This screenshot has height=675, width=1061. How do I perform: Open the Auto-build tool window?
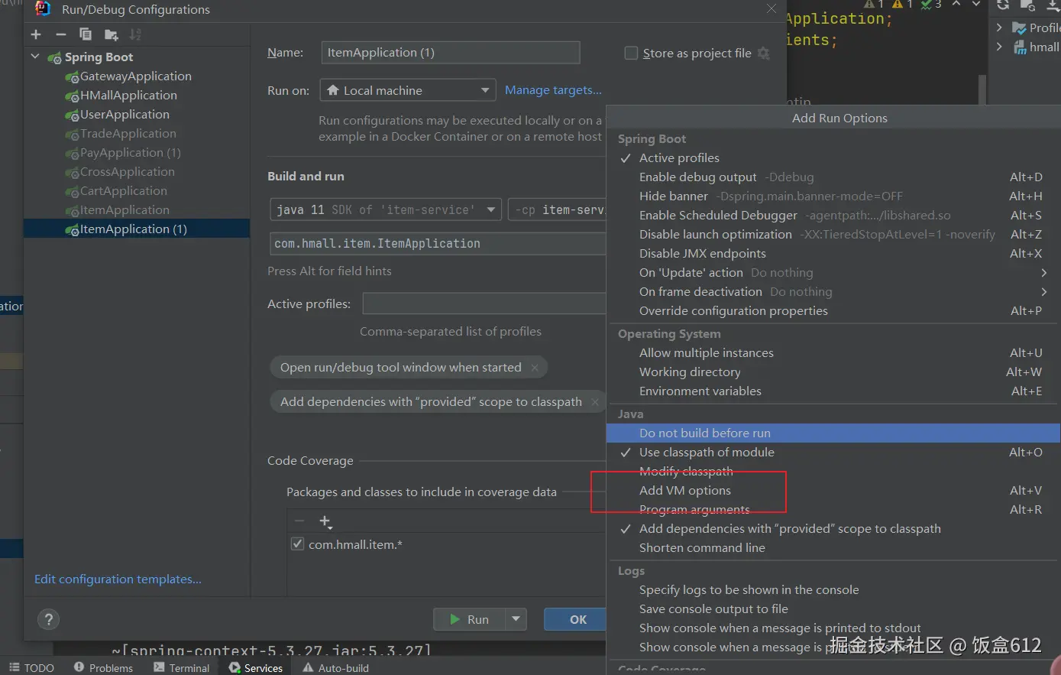(x=335, y=667)
